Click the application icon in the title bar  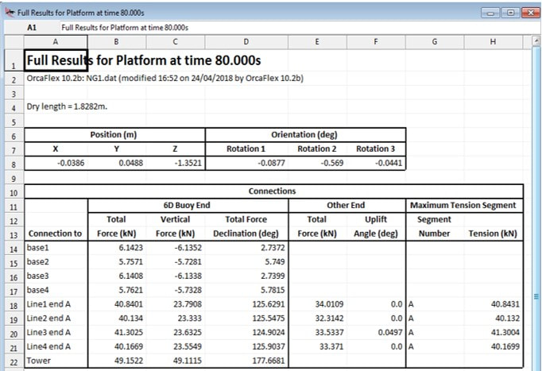pos(9,13)
